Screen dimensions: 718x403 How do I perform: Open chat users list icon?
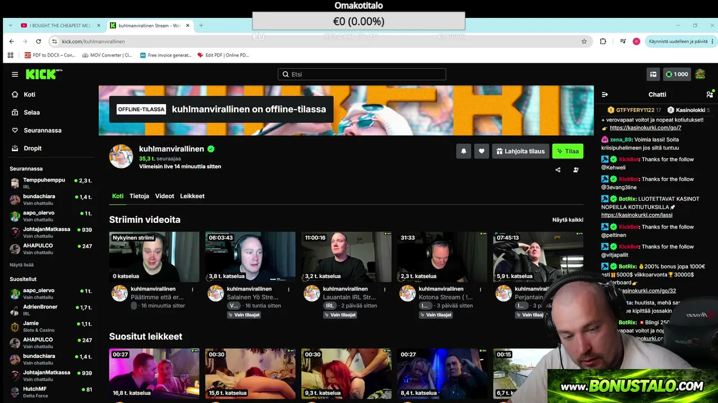click(710, 95)
